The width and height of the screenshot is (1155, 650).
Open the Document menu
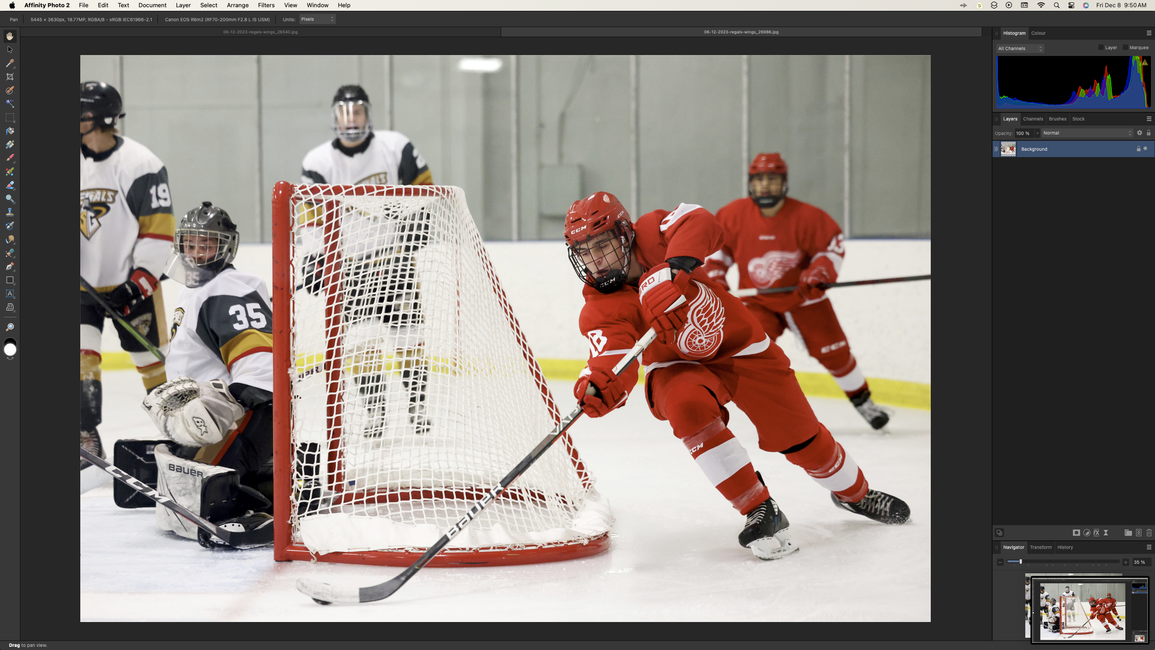click(152, 5)
